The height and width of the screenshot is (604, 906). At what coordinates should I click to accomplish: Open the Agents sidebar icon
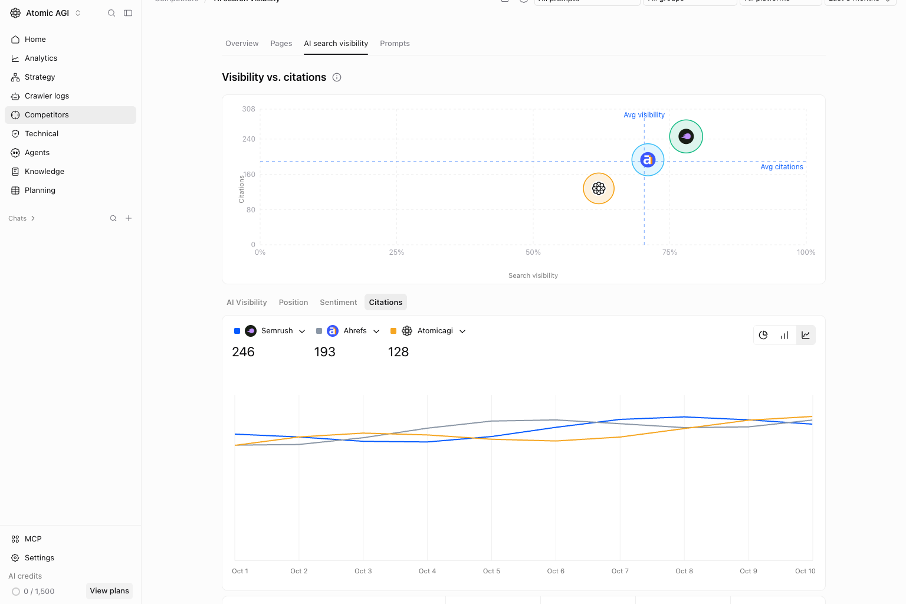pos(15,153)
